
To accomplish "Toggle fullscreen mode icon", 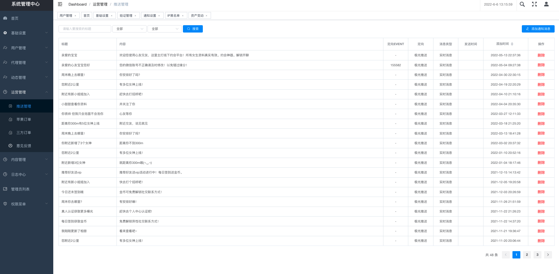I will pos(534,4).
